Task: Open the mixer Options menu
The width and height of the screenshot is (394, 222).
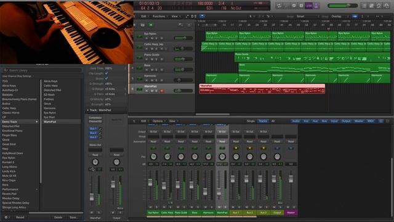Action: coord(158,121)
